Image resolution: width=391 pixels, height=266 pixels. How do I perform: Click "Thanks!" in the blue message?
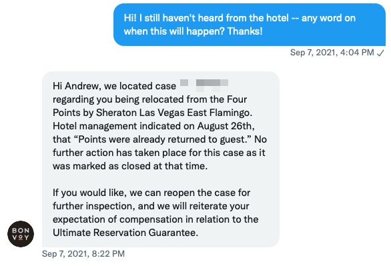[245, 31]
